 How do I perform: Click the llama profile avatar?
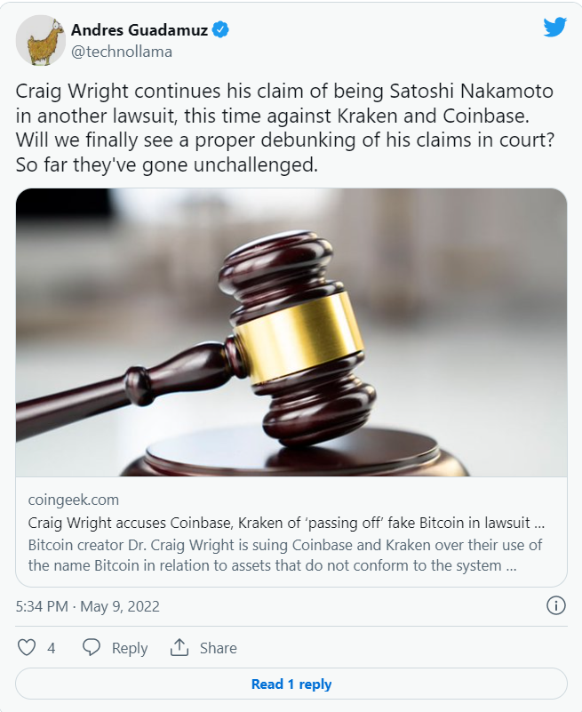click(x=40, y=40)
